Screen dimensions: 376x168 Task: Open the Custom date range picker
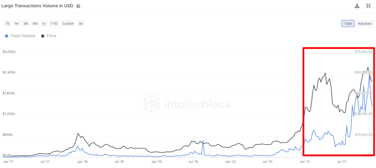(x=68, y=23)
